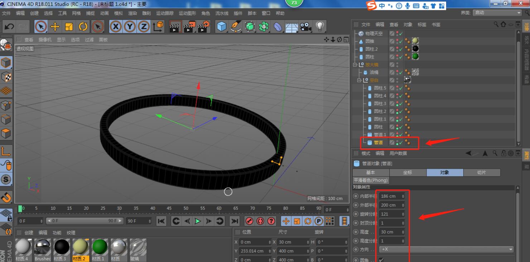Add a Cube primitive object
Image resolution: width=530 pixels, height=262 pixels.
tap(222, 26)
